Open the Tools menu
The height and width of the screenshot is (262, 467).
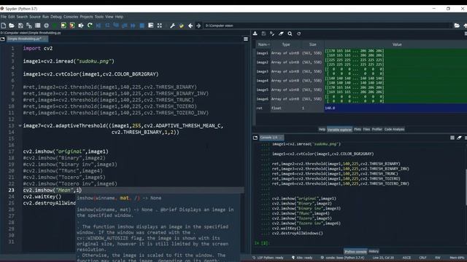click(99, 17)
